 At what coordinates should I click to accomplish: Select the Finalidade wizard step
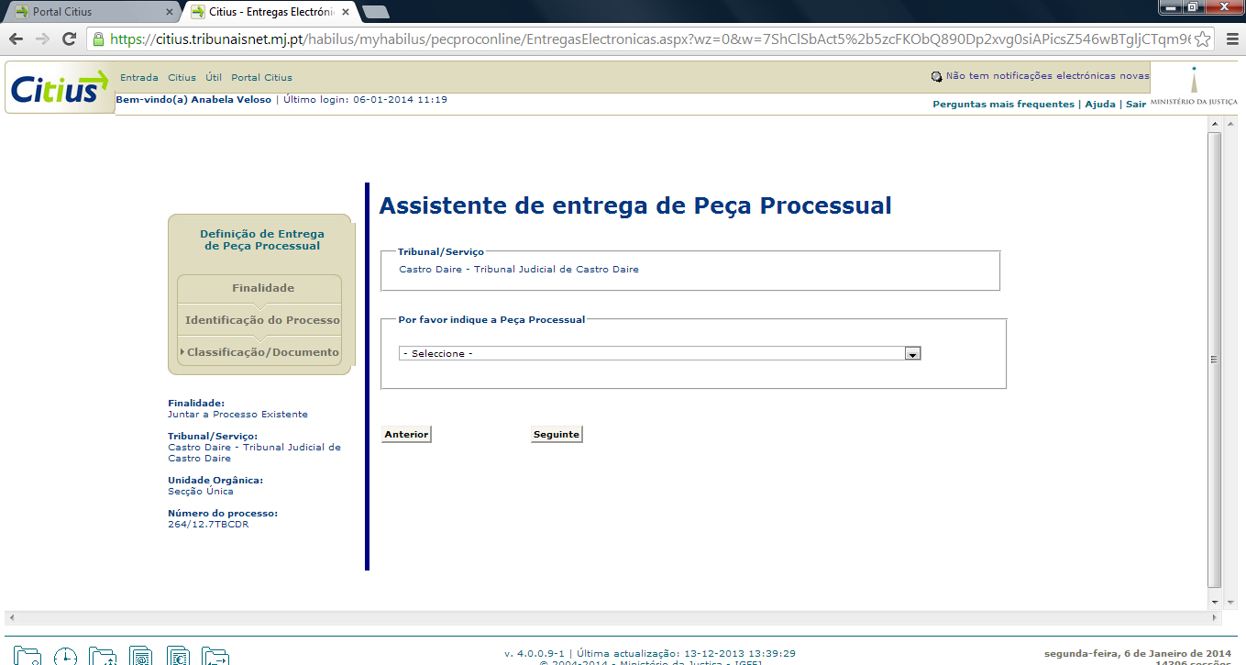click(x=263, y=288)
